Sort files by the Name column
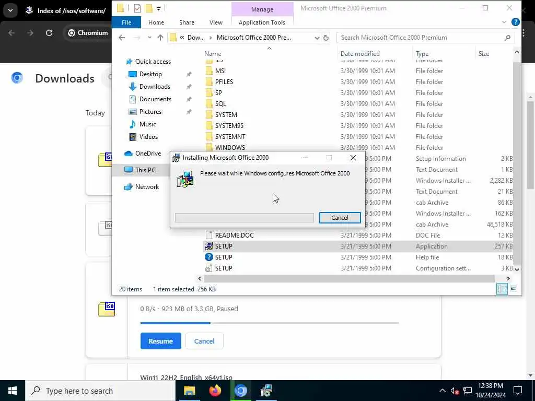The height and width of the screenshot is (401, 535). pyautogui.click(x=213, y=54)
